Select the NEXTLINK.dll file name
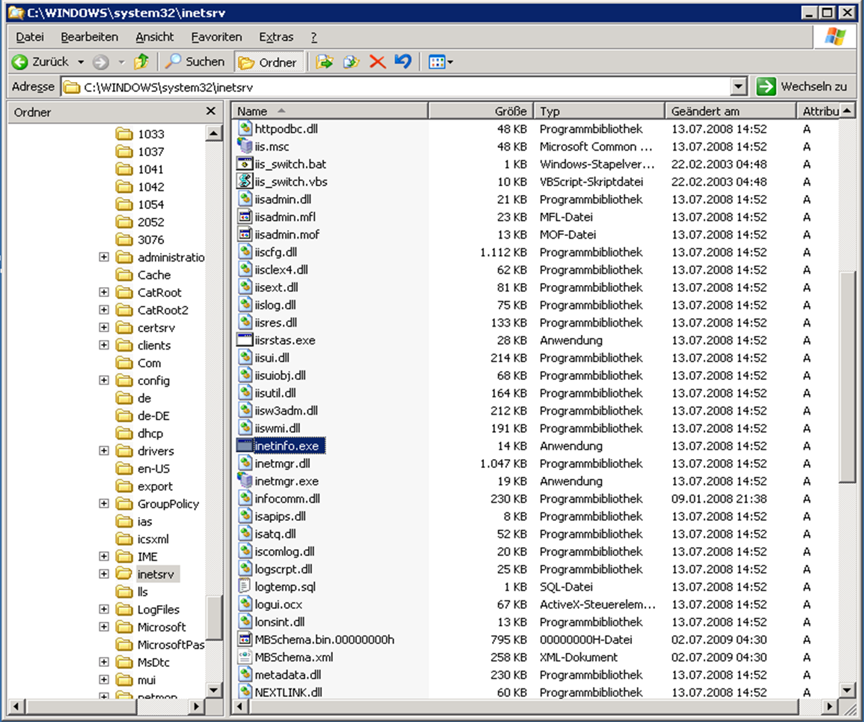Image resolution: width=864 pixels, height=722 pixels. 288,692
